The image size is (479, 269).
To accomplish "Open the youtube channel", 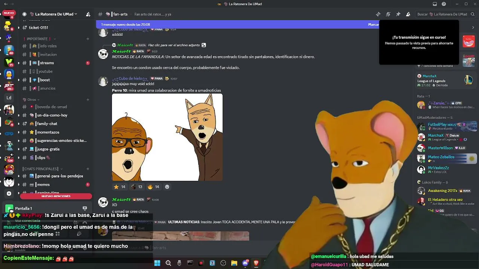I will click(56, 71).
